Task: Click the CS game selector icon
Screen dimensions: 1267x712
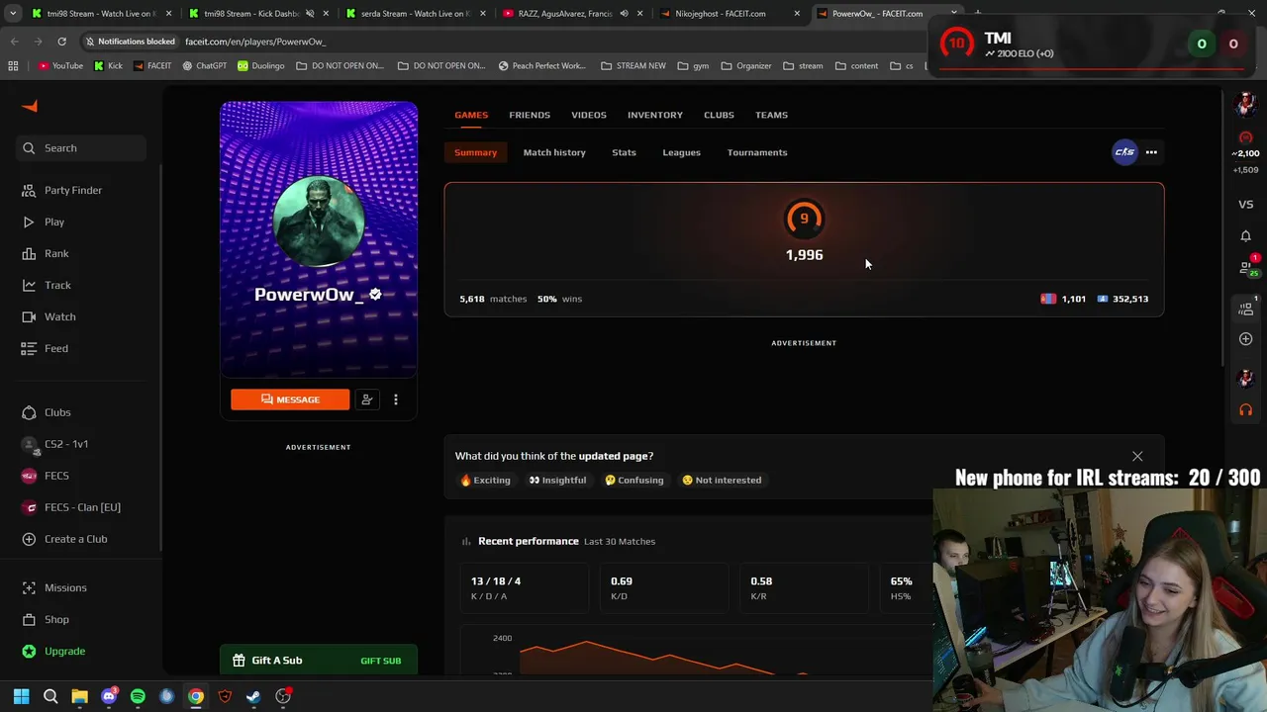Action: click(x=1124, y=152)
